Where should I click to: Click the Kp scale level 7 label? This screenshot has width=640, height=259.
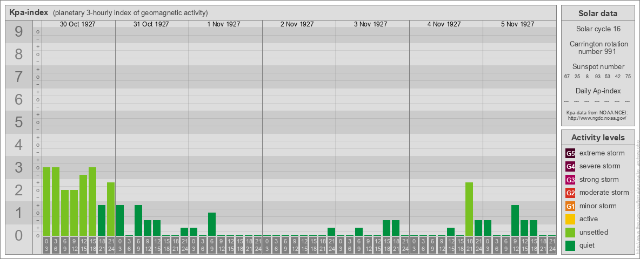point(18,77)
